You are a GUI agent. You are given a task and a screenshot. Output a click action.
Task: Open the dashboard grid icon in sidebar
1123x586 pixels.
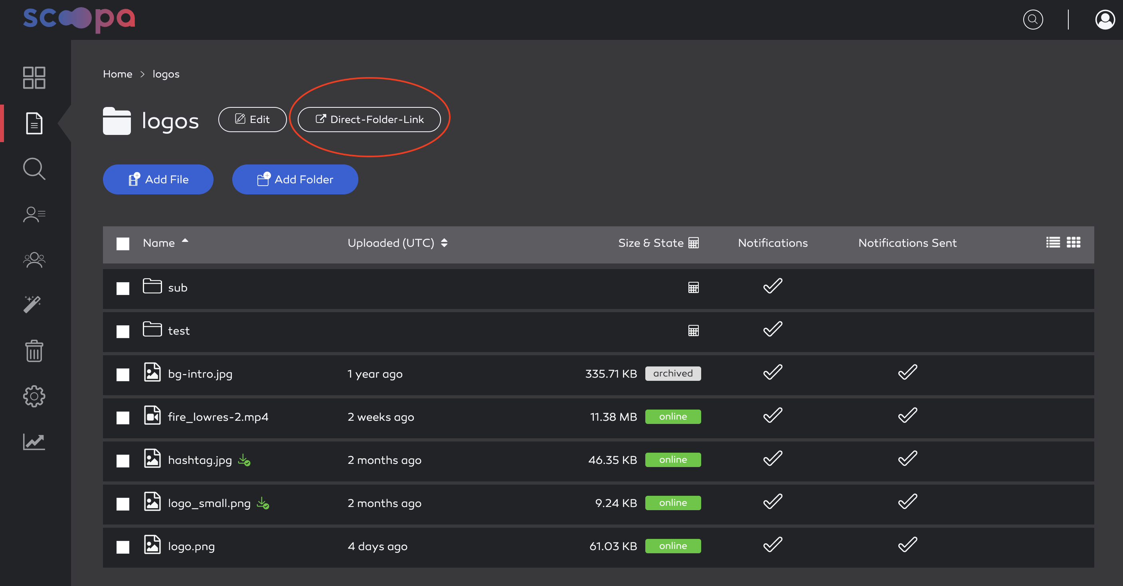click(x=34, y=77)
